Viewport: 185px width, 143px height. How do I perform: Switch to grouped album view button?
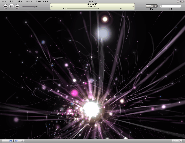point(152,6)
